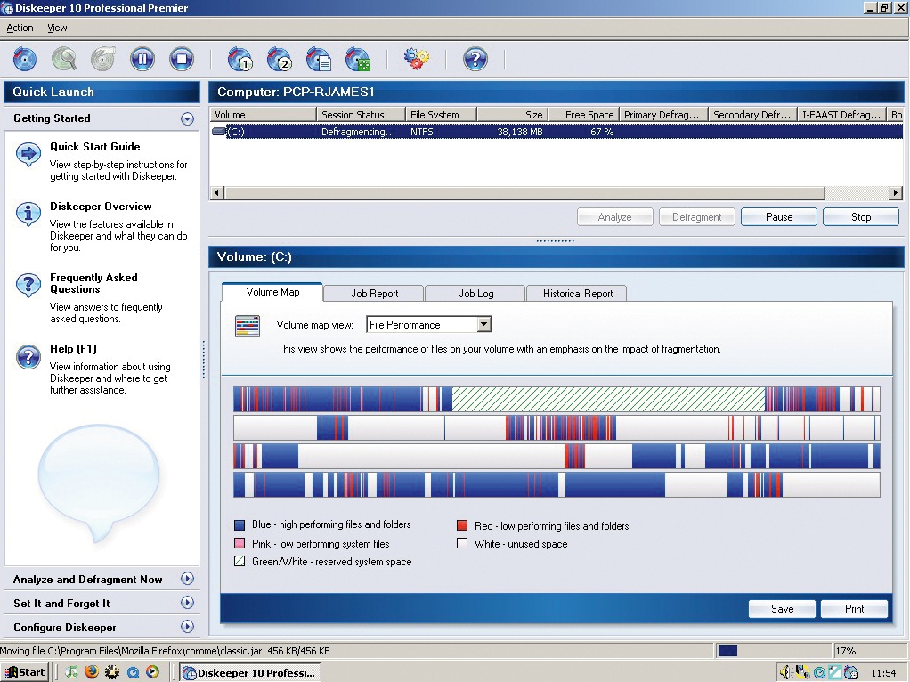The image size is (910, 682).
Task: Select the Volume Map tab
Action: coord(272,292)
